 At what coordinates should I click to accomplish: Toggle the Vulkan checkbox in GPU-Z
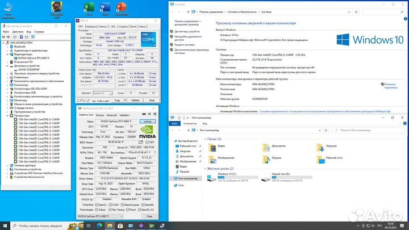[97, 210]
